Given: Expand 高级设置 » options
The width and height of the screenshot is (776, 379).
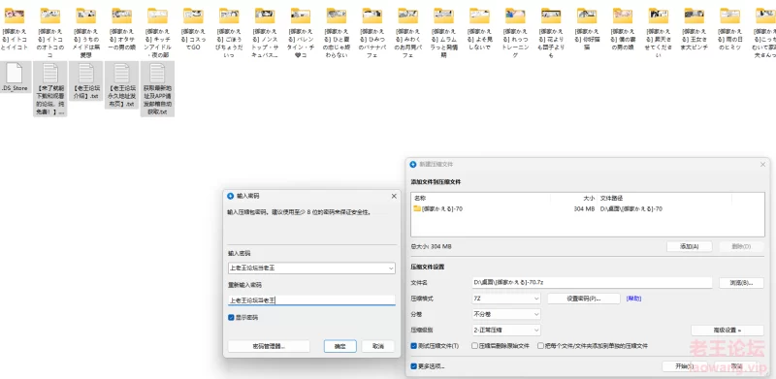Looking at the screenshot, I should point(727,330).
